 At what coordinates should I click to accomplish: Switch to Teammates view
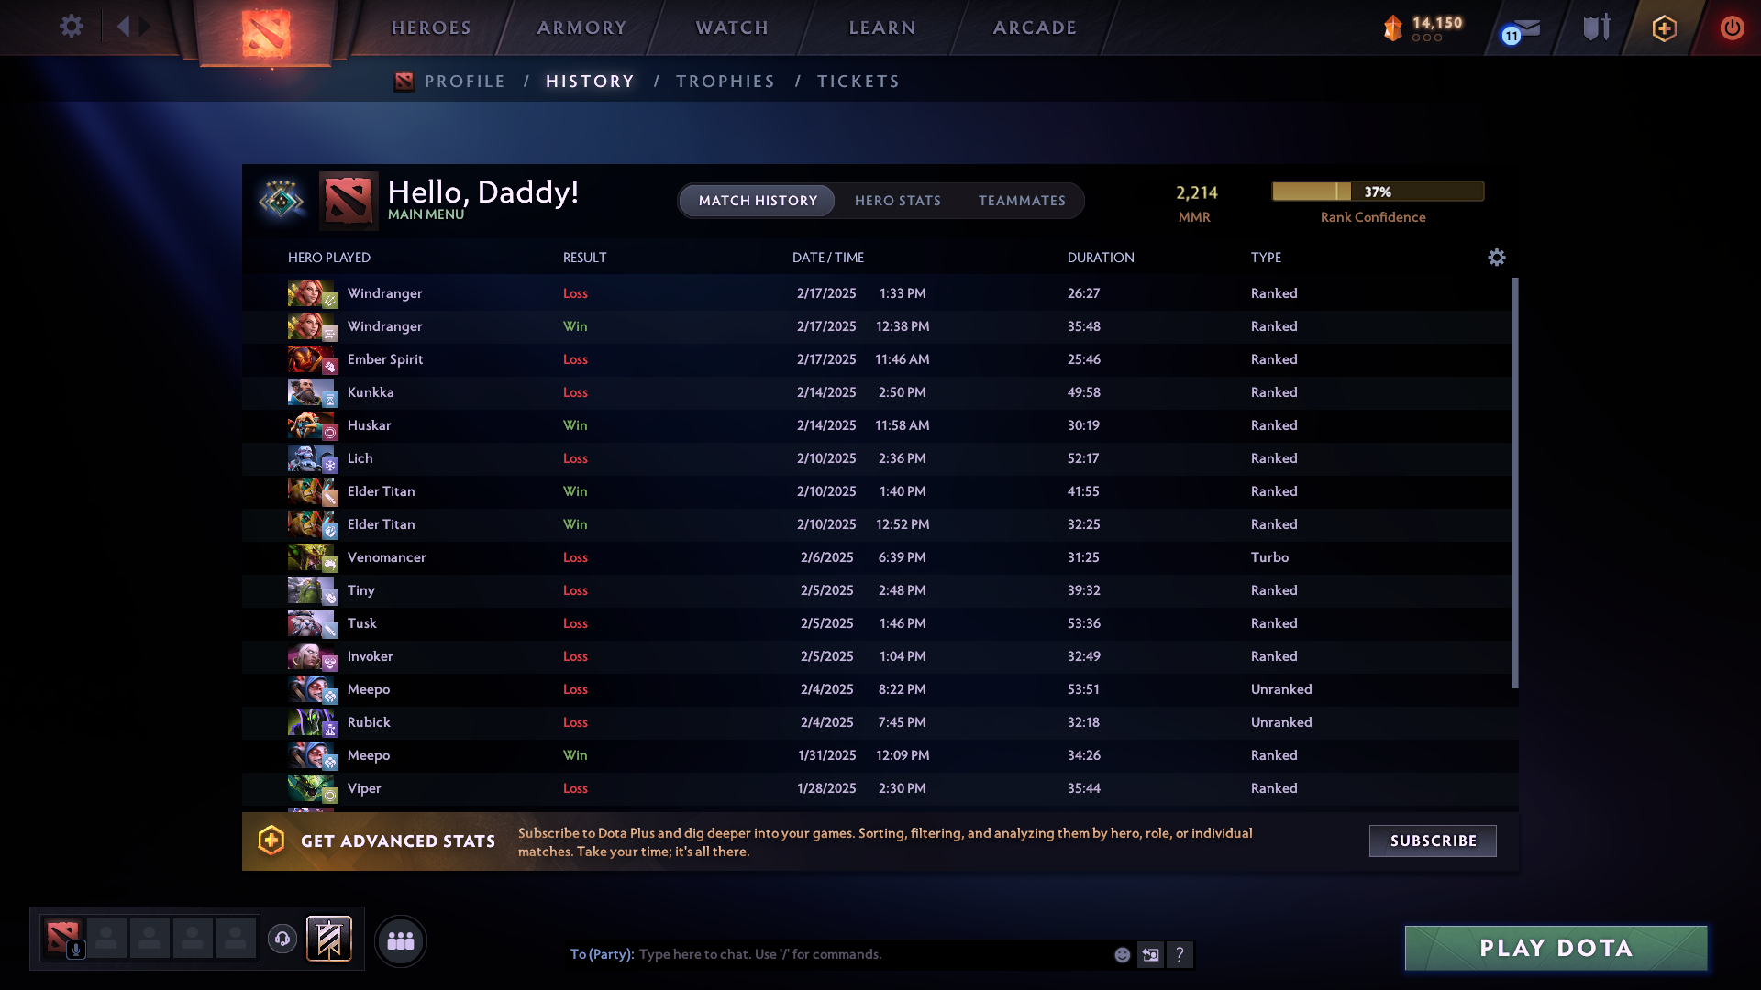(x=1022, y=201)
